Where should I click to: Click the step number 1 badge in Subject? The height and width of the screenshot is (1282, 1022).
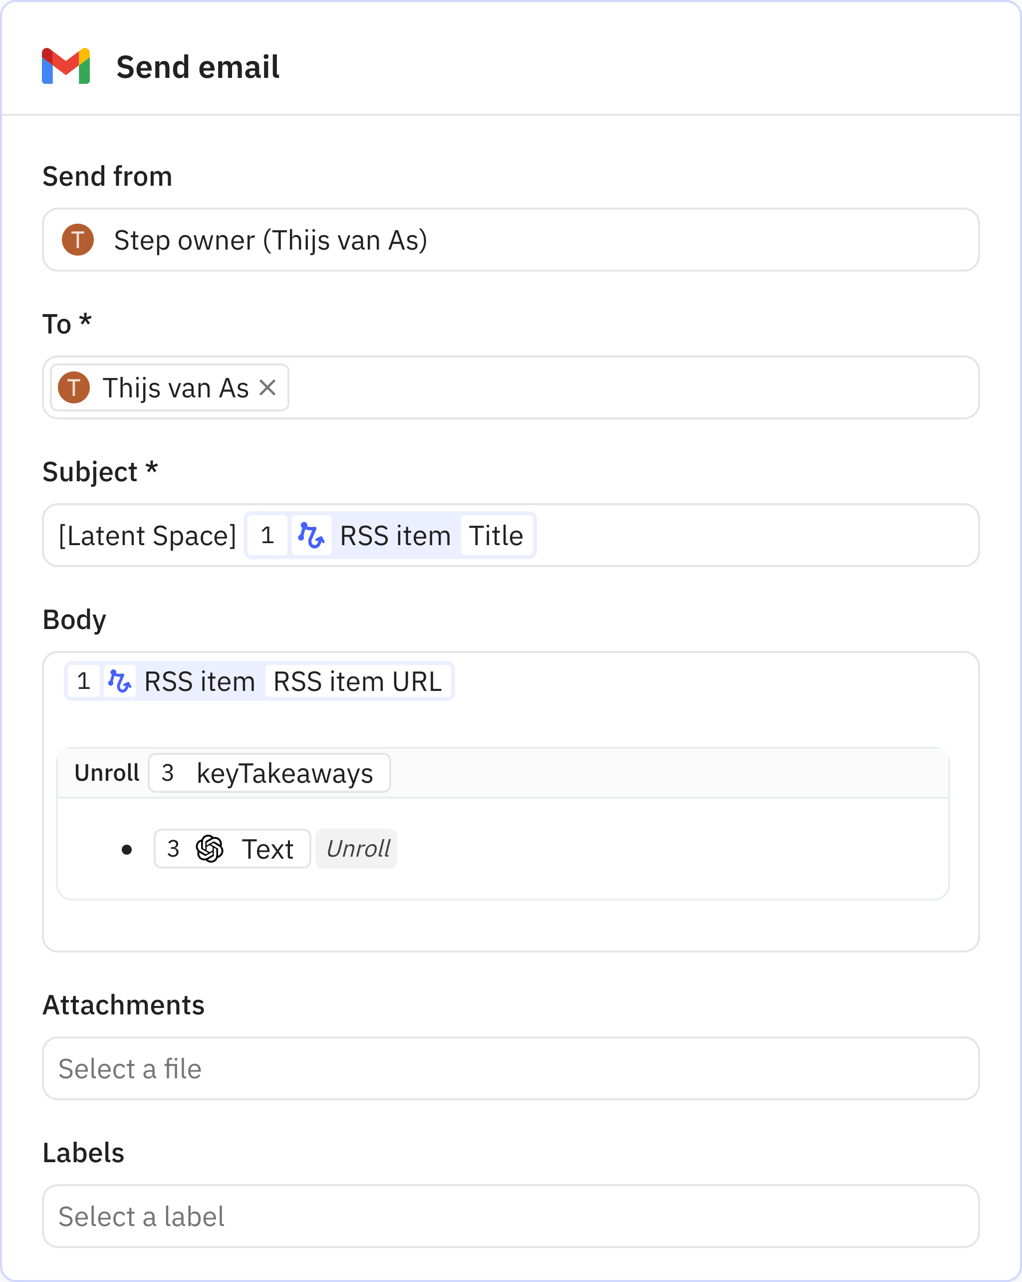[266, 535]
